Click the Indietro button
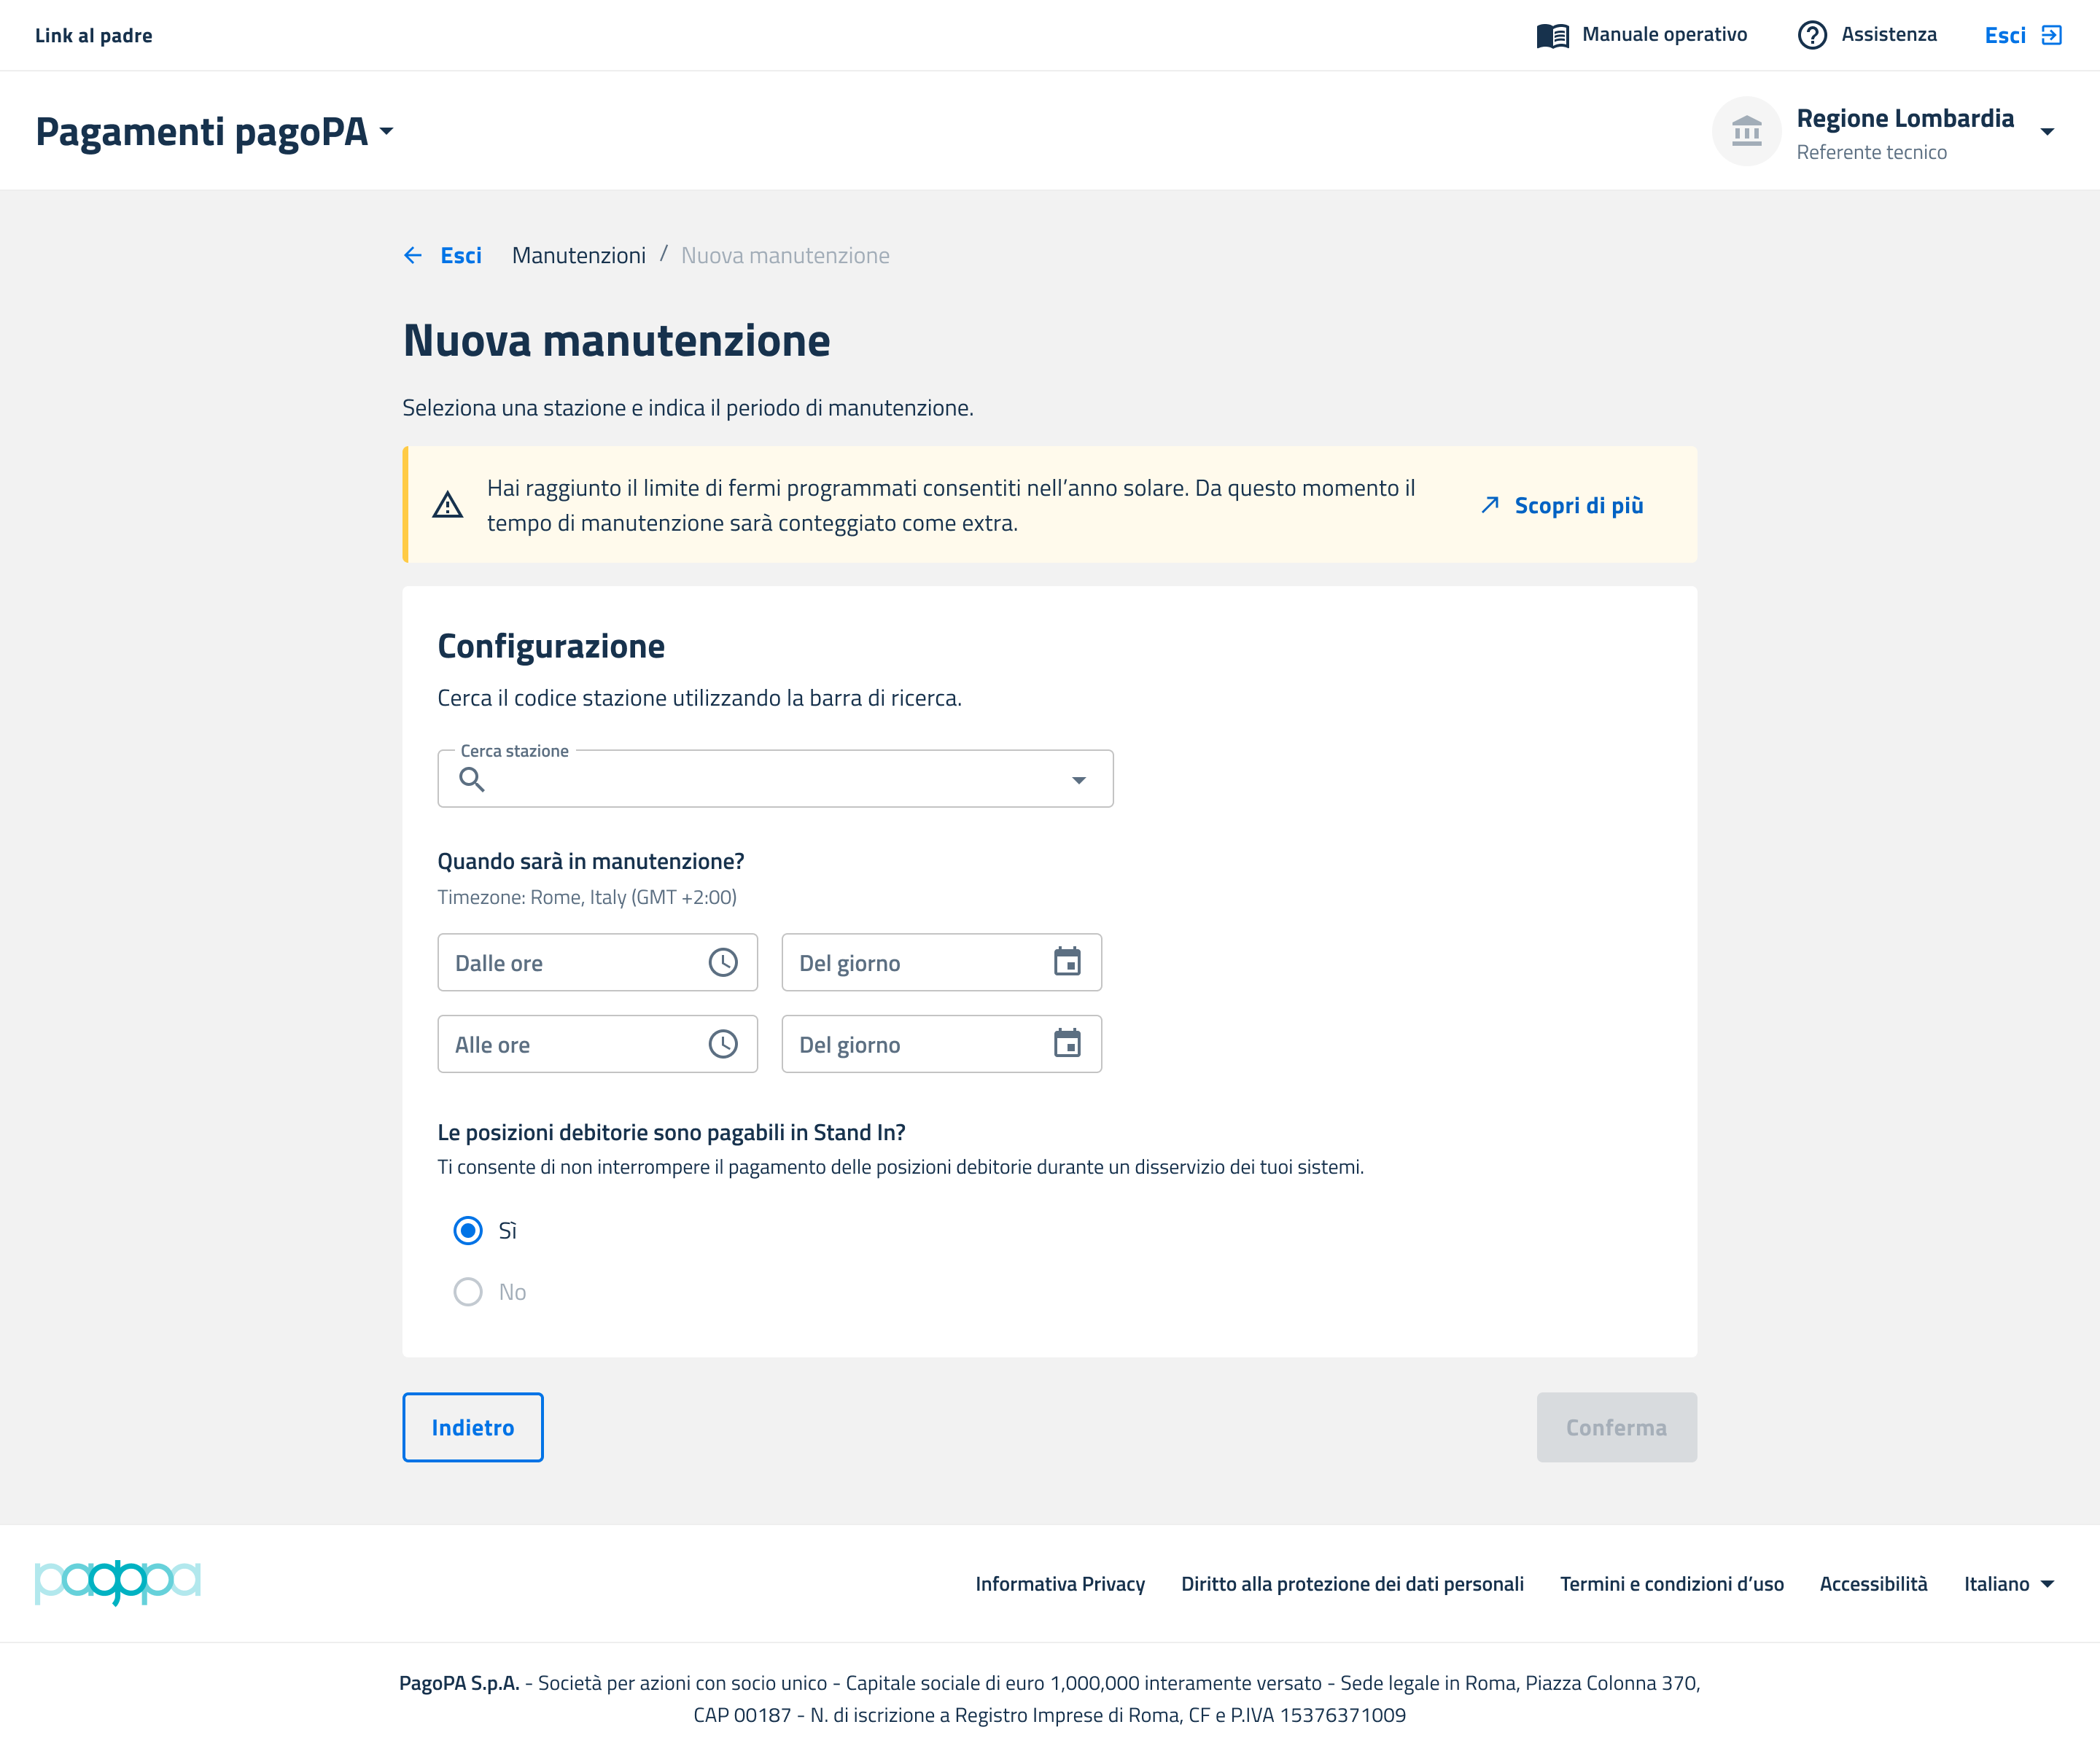The image size is (2100, 1754). tap(472, 1427)
